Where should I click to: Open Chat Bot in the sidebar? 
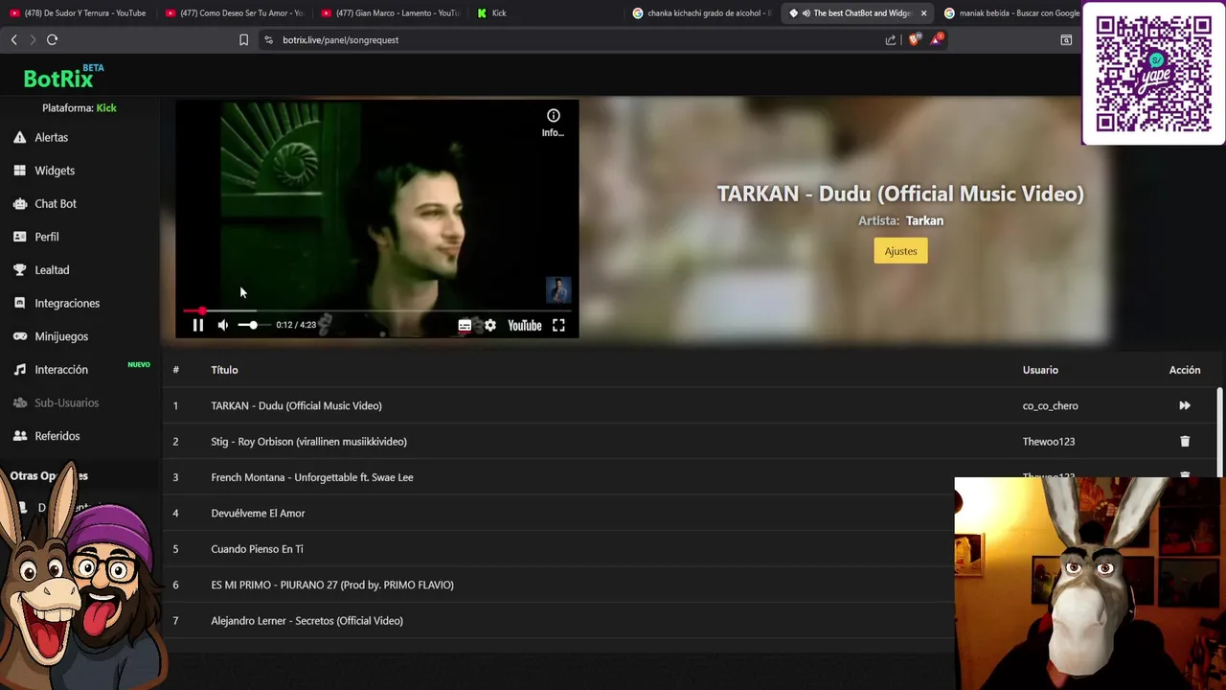[x=56, y=204]
